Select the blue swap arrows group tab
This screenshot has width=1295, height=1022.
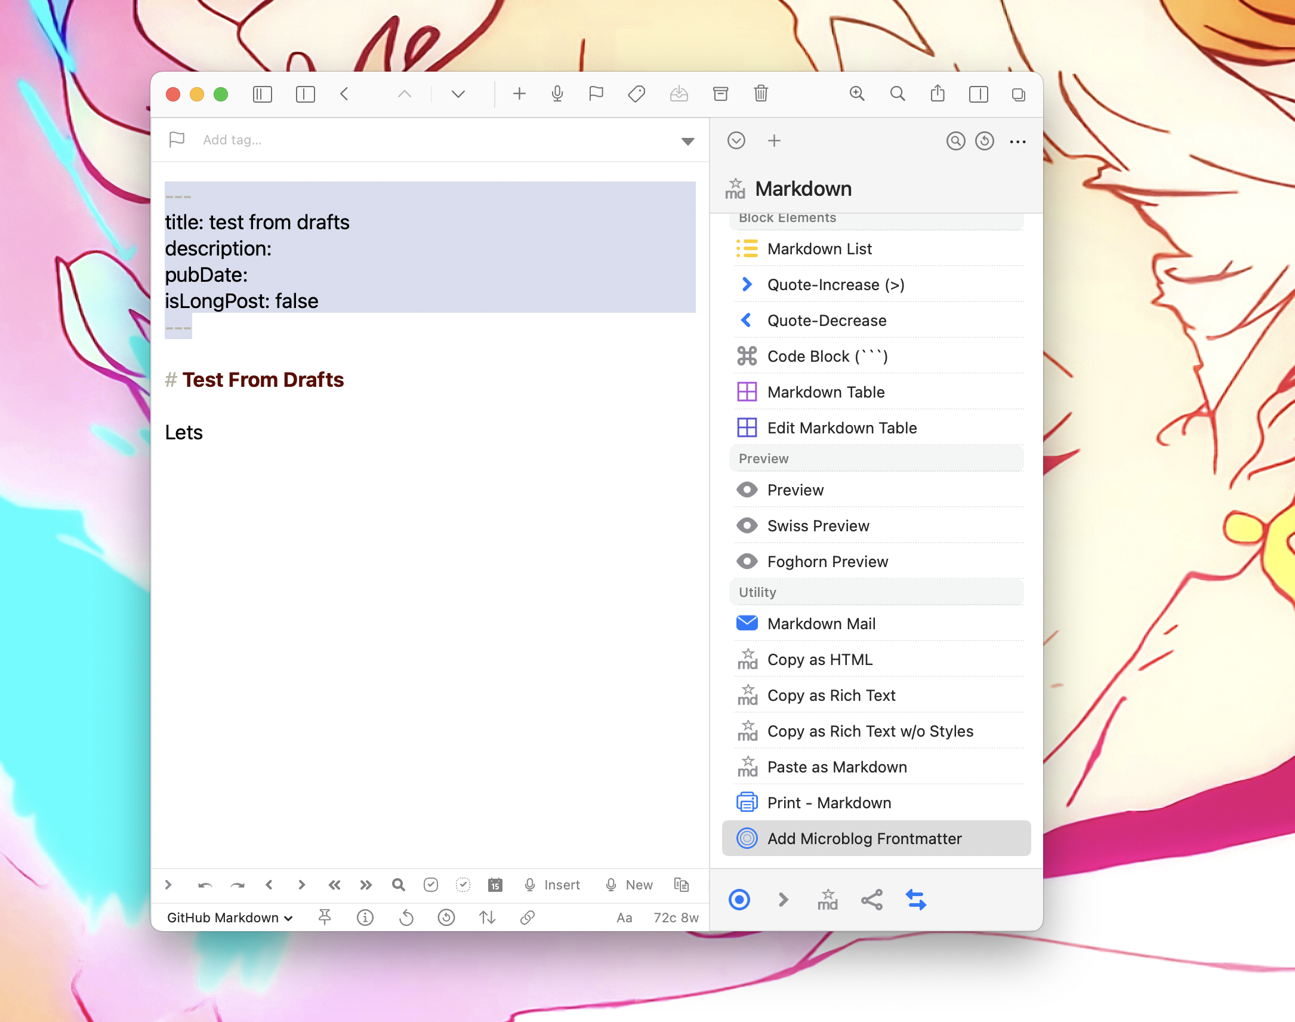916,900
